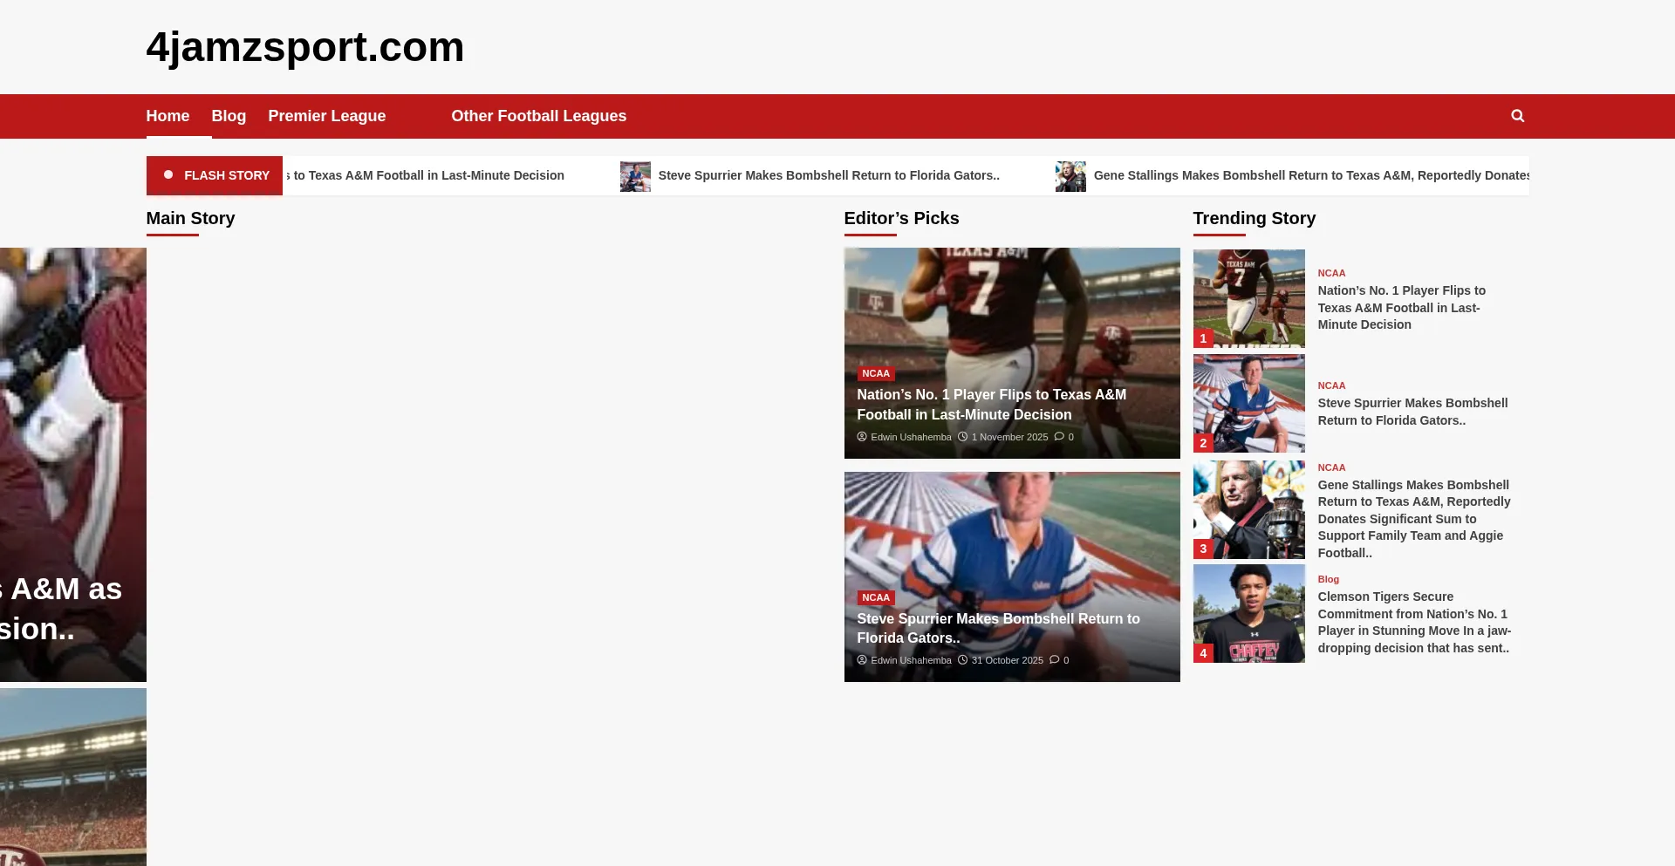Screen dimensions: 1675x866
Task: Open Nation's No. 1 Player editor's pick headline
Action: pyautogui.click(x=991, y=405)
